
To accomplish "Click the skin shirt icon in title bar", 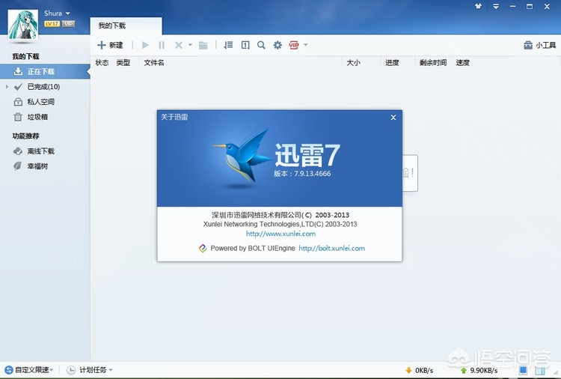I will (x=478, y=6).
